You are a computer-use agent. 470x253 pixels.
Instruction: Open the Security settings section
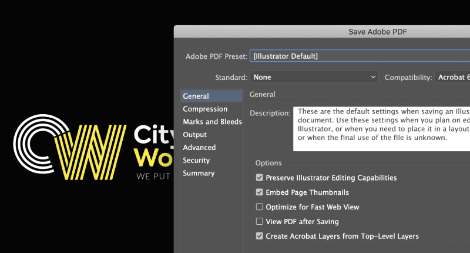click(196, 161)
